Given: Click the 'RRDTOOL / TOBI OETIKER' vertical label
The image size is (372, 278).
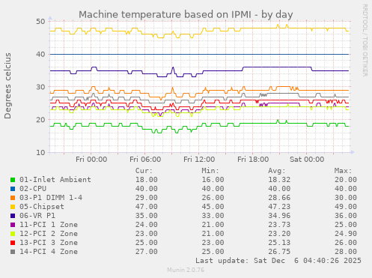Looking at the screenshot, I should pos(365,40).
